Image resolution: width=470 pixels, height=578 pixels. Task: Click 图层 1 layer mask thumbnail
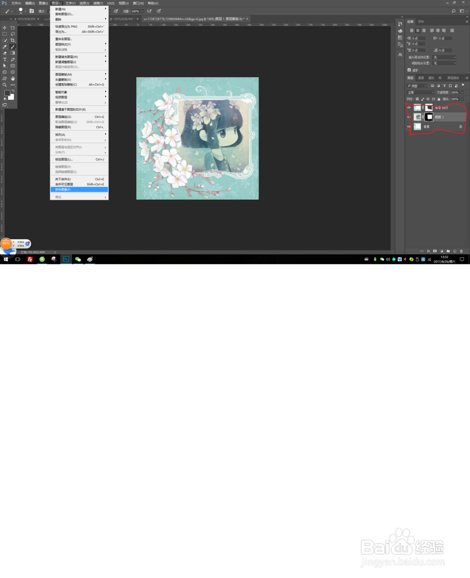429,117
